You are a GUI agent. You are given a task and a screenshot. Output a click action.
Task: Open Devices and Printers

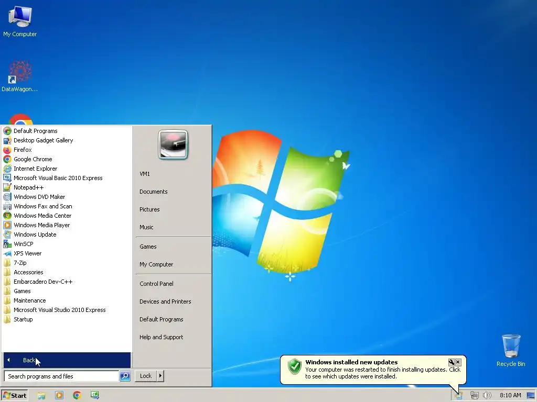point(165,301)
